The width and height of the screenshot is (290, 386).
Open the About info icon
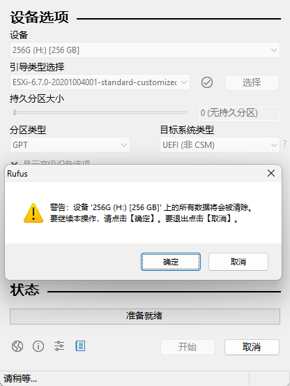coord(38,346)
